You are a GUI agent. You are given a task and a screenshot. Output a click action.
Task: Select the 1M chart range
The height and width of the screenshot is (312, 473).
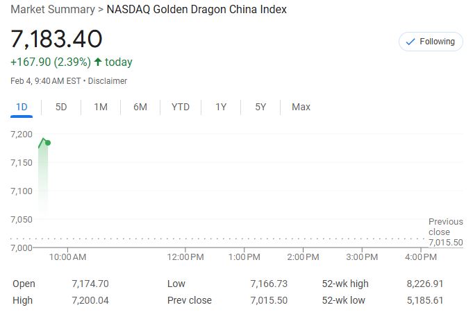101,107
